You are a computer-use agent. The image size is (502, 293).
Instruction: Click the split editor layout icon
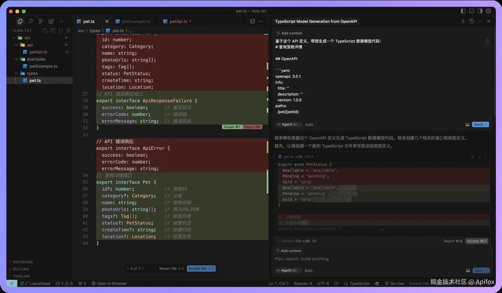pyautogui.click(x=252, y=21)
